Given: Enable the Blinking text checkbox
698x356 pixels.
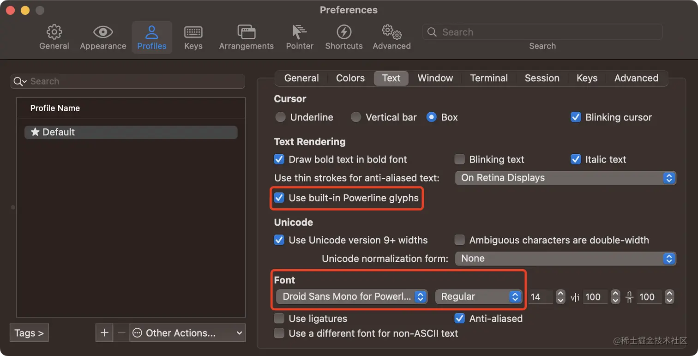Looking at the screenshot, I should click(x=459, y=159).
